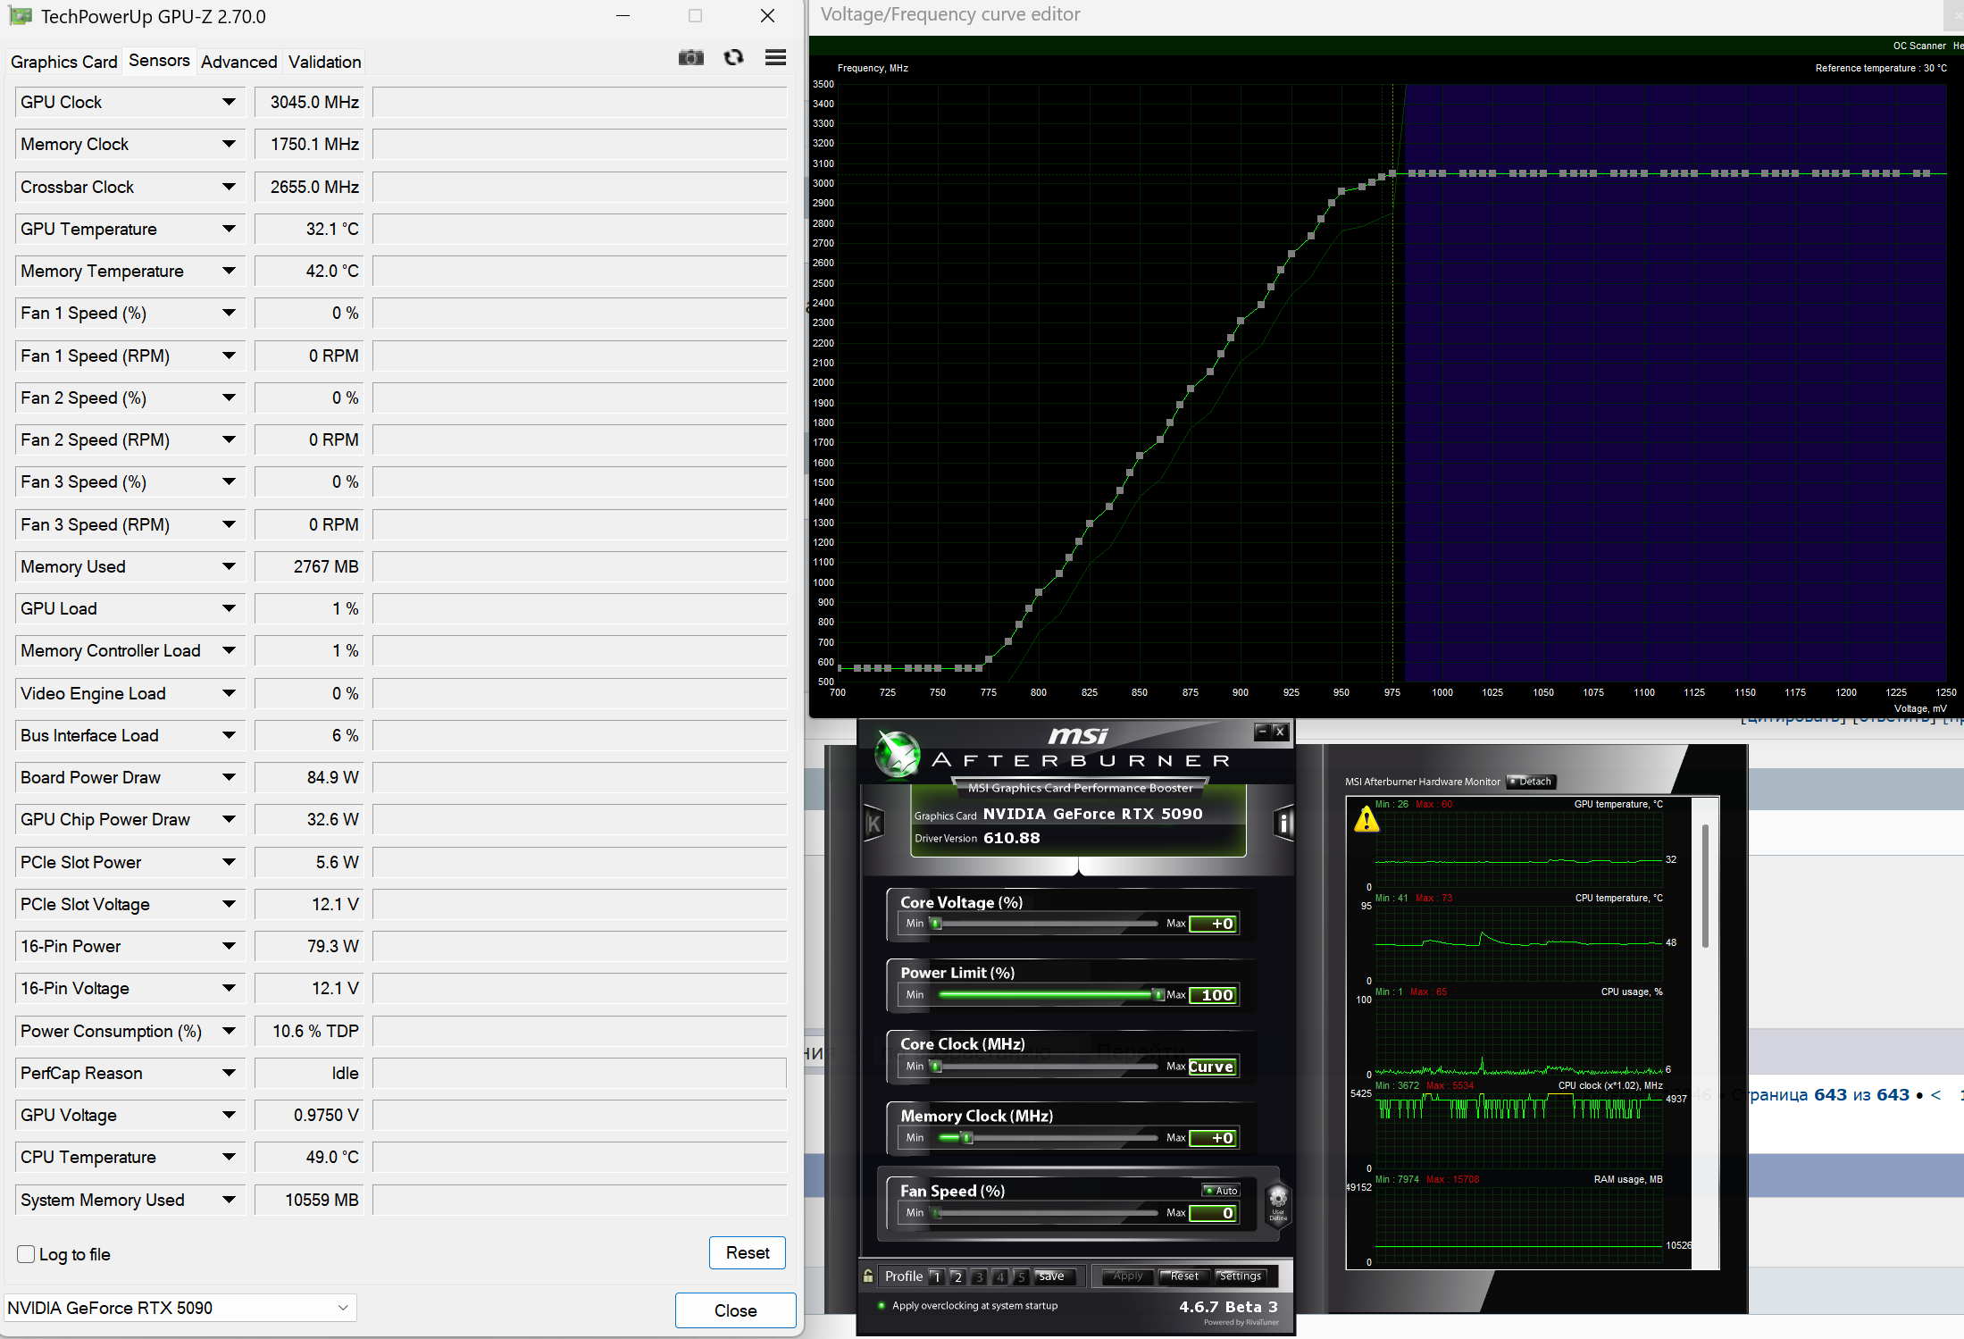Click the GPU-Z refresh icon
The width and height of the screenshot is (1964, 1339).
pyautogui.click(x=733, y=58)
